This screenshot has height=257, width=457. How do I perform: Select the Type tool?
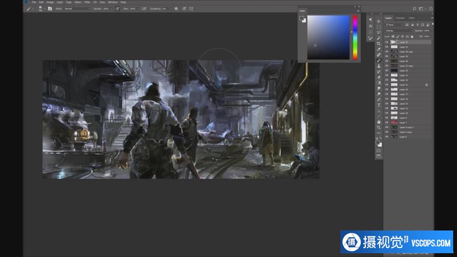coord(379,105)
